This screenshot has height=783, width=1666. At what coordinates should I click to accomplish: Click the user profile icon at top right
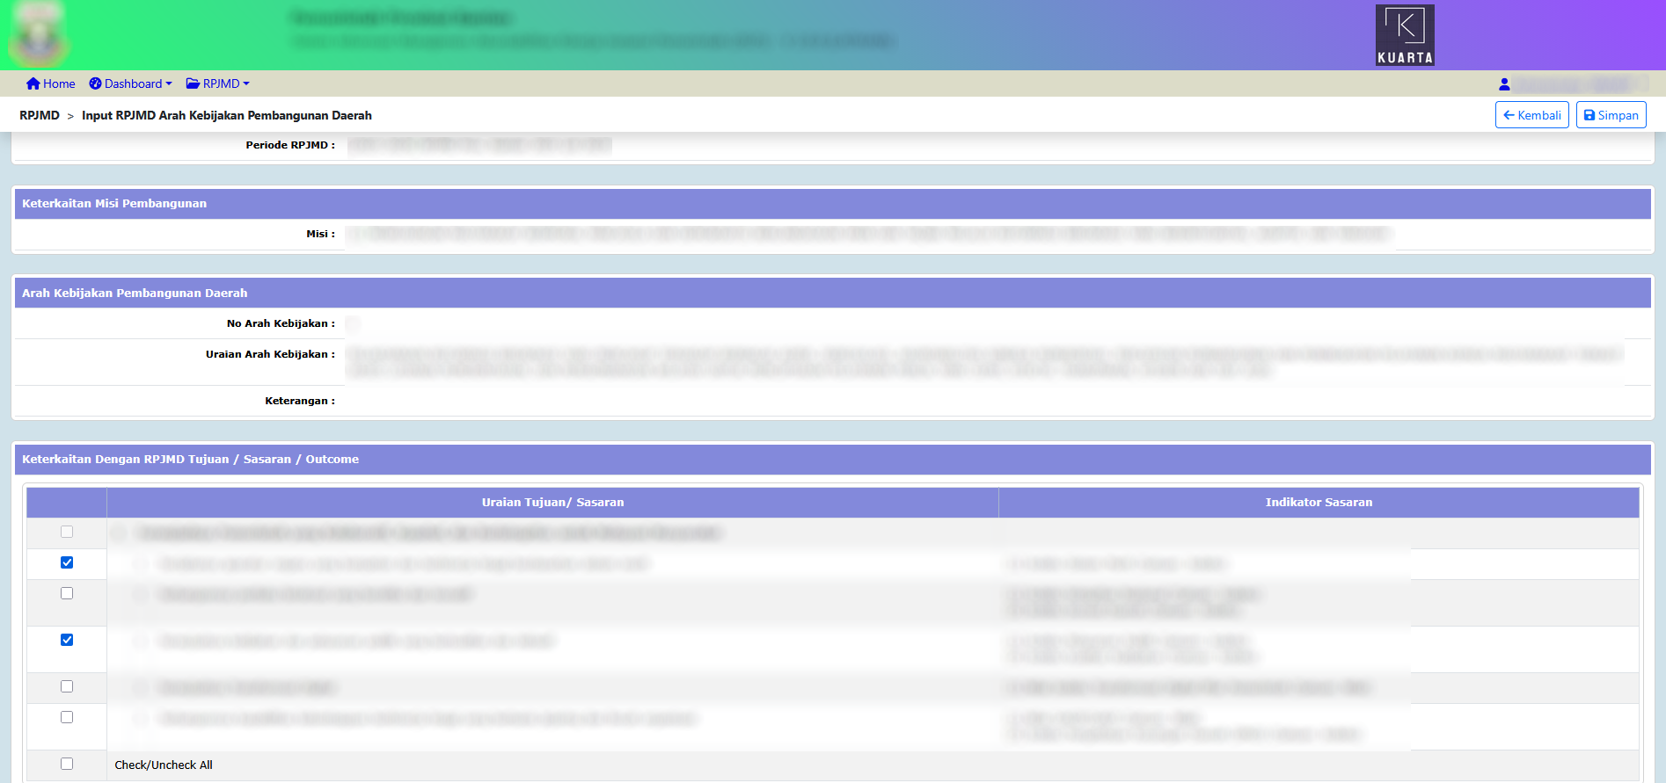tap(1504, 84)
